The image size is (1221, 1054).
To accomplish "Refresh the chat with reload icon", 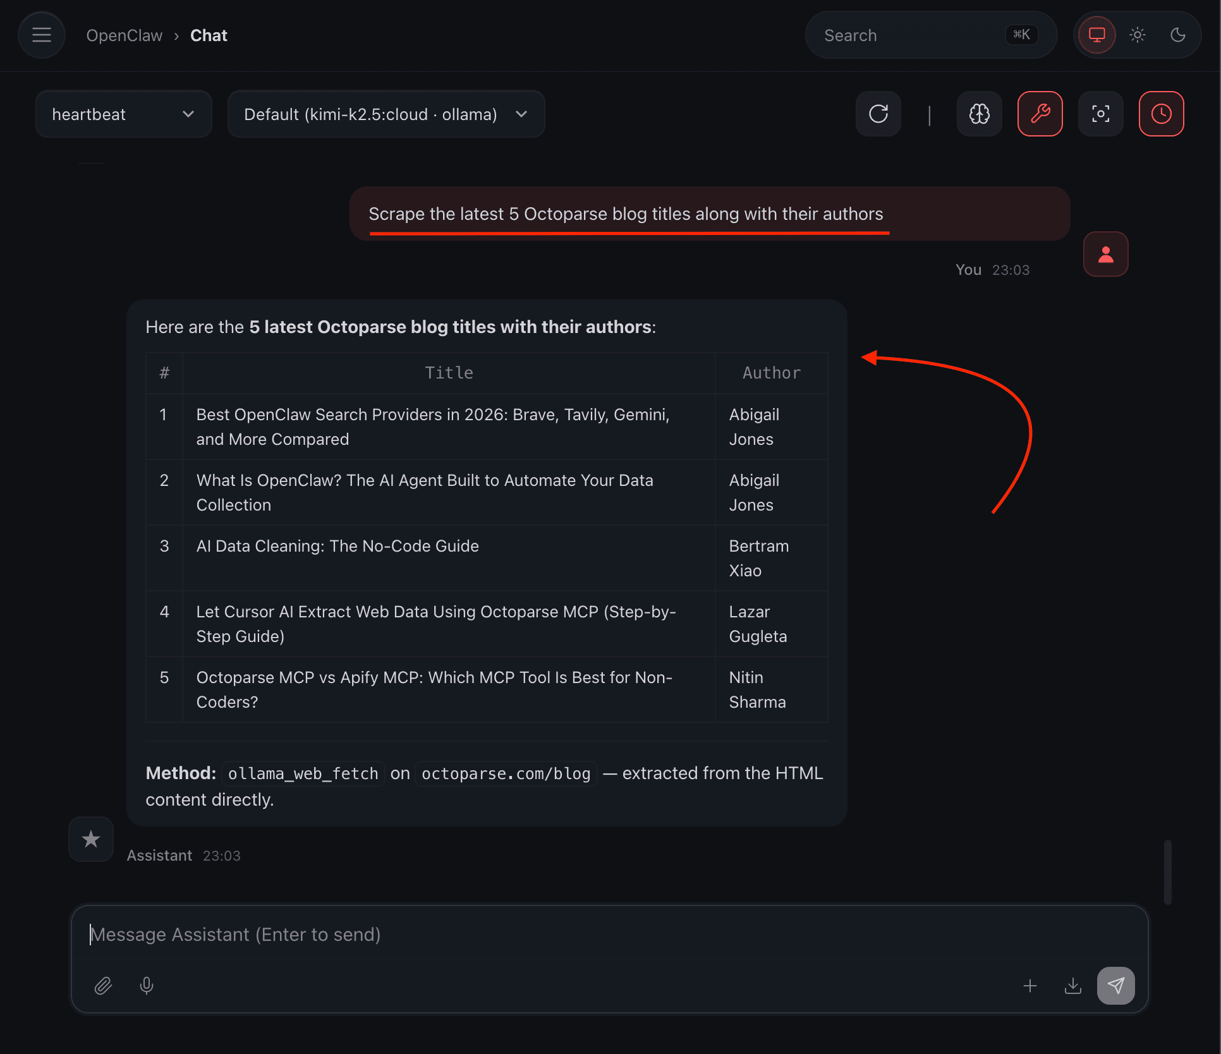I will (878, 114).
